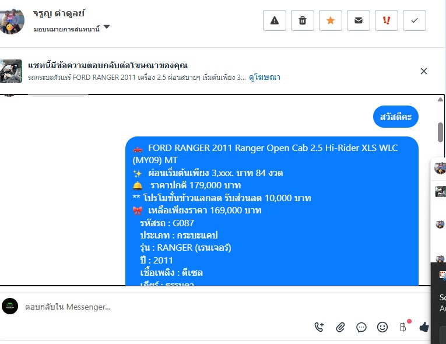Delete conversation using trash icon
Image resolution: width=446 pixels, height=344 pixels.
[x=303, y=20]
